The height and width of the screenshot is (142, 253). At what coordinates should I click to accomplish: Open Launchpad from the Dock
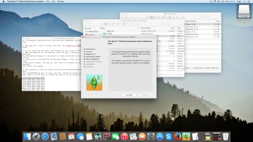[36, 137]
